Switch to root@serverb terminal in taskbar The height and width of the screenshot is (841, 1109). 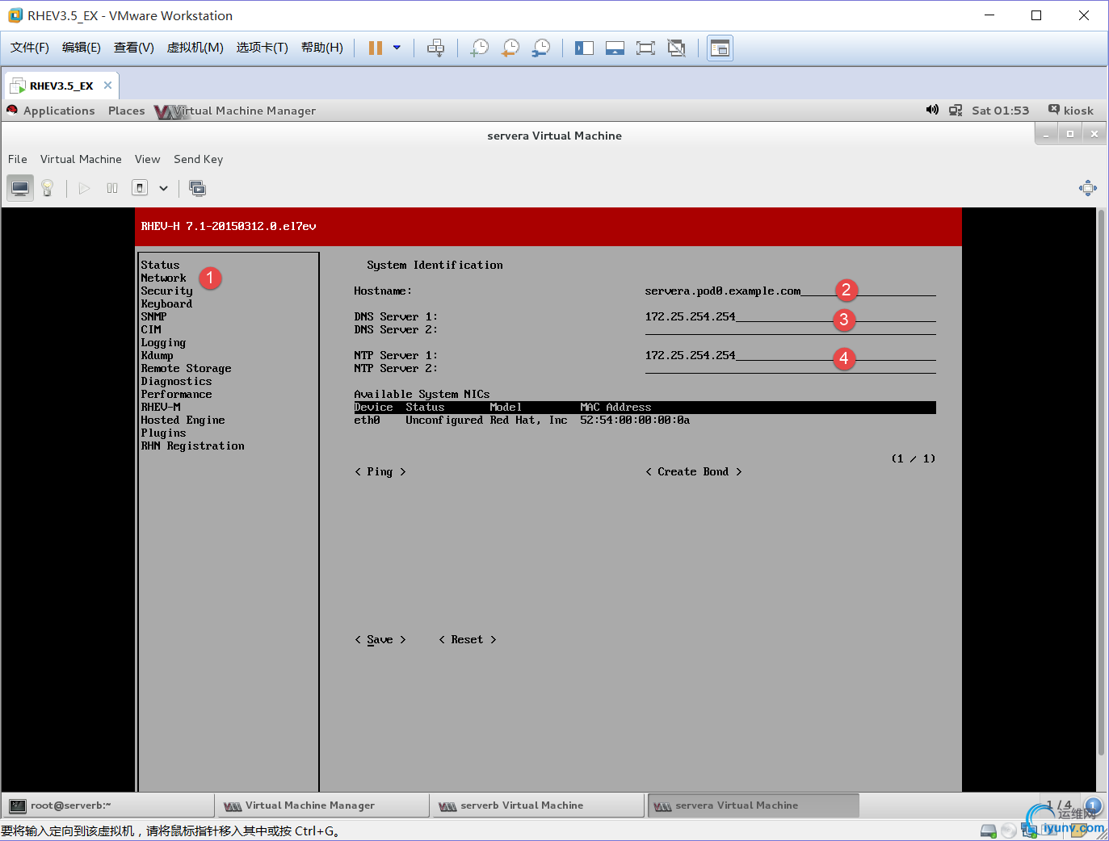tap(109, 805)
